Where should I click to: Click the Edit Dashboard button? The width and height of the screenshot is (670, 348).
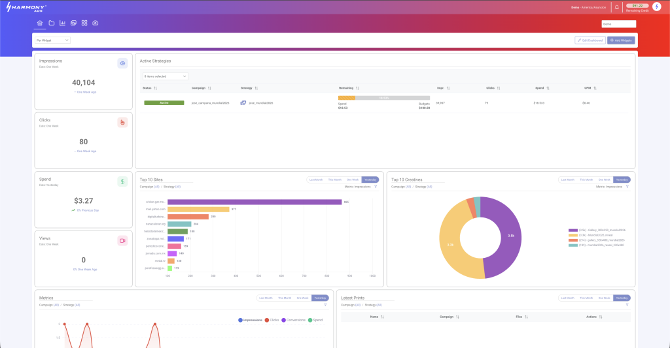click(x=590, y=40)
